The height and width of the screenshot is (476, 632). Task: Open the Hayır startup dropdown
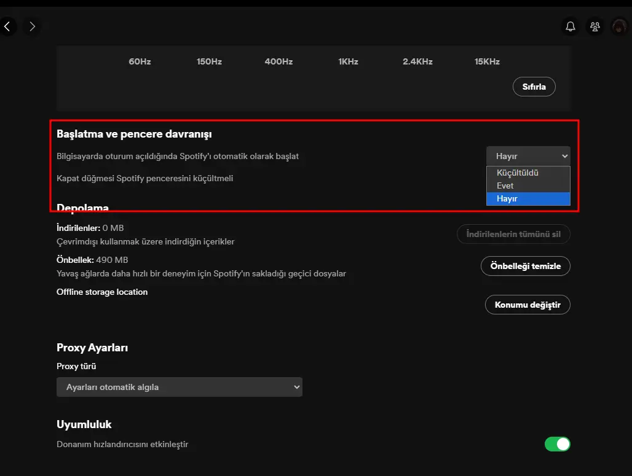click(528, 156)
